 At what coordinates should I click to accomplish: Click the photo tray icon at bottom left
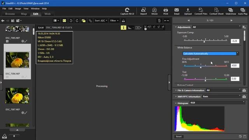click(x=4, y=136)
